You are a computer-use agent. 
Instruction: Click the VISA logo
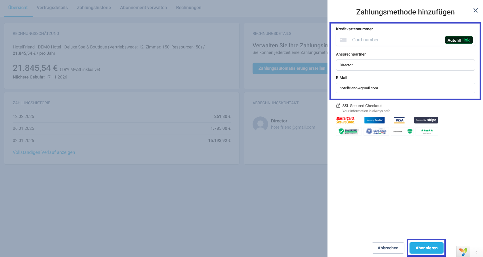pyautogui.click(x=399, y=120)
